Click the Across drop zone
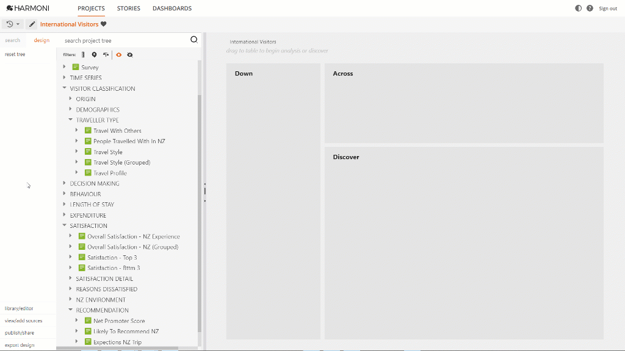 pyautogui.click(x=464, y=103)
